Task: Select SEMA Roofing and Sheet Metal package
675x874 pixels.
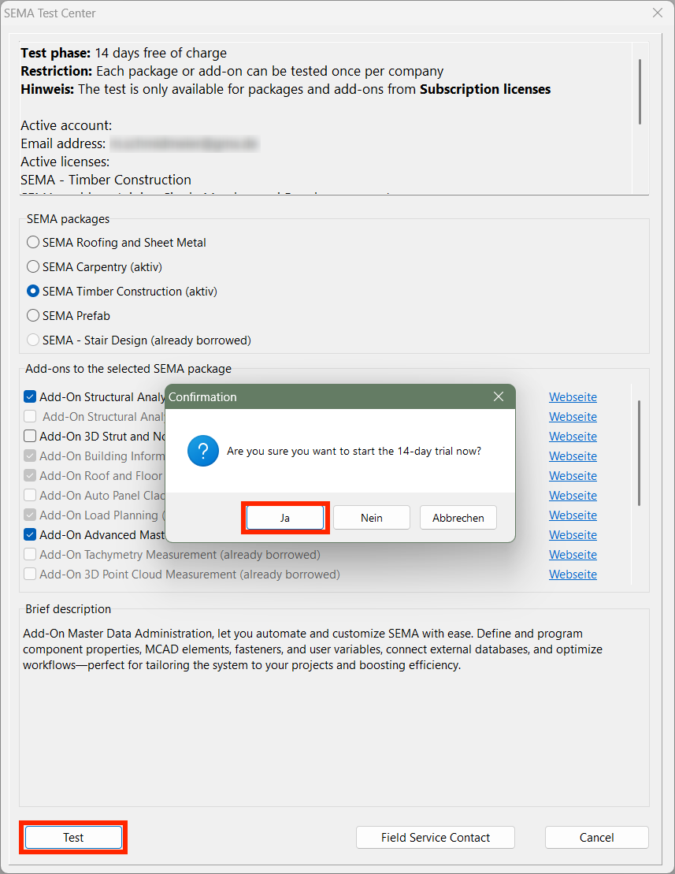Action: [x=33, y=243]
